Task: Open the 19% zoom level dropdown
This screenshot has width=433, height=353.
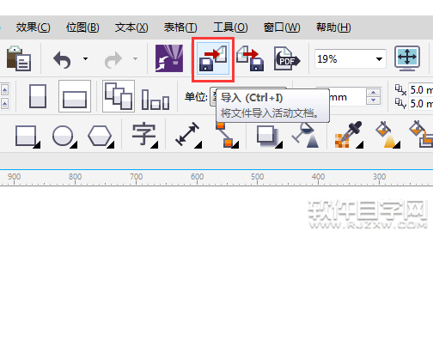Action: [x=379, y=59]
